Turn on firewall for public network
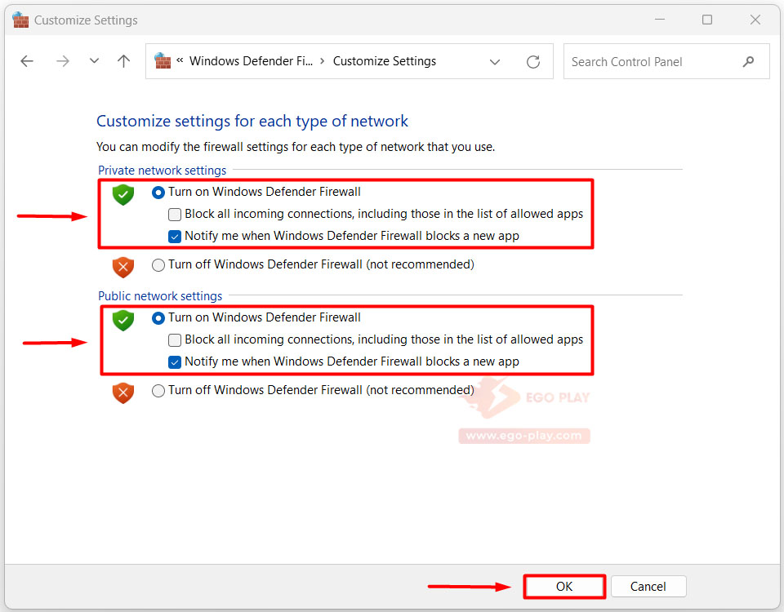 (x=158, y=317)
